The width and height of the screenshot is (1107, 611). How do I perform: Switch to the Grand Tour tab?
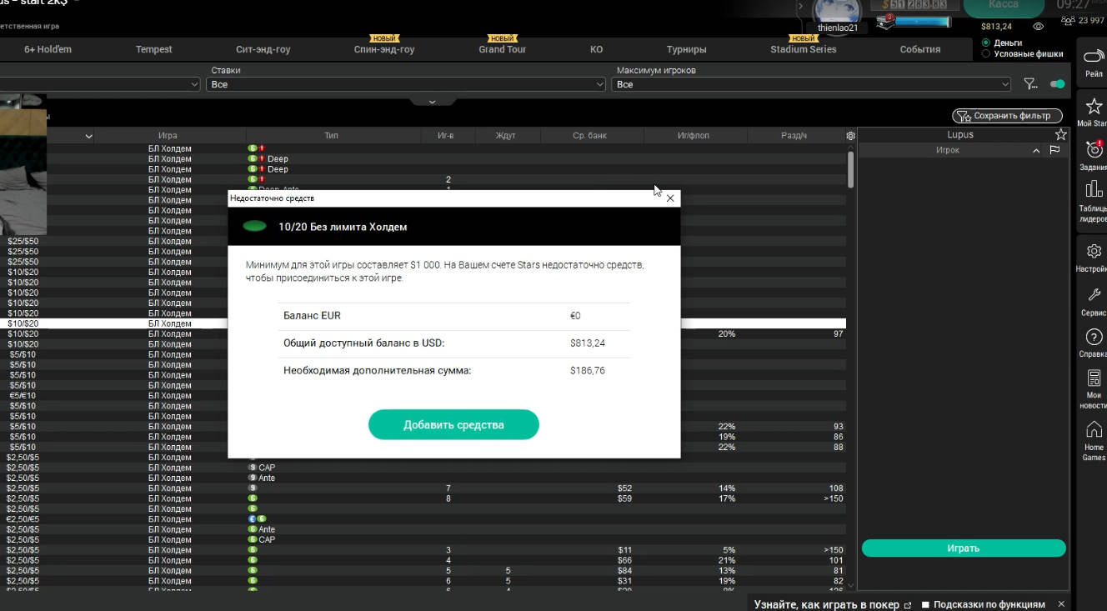[x=503, y=49]
